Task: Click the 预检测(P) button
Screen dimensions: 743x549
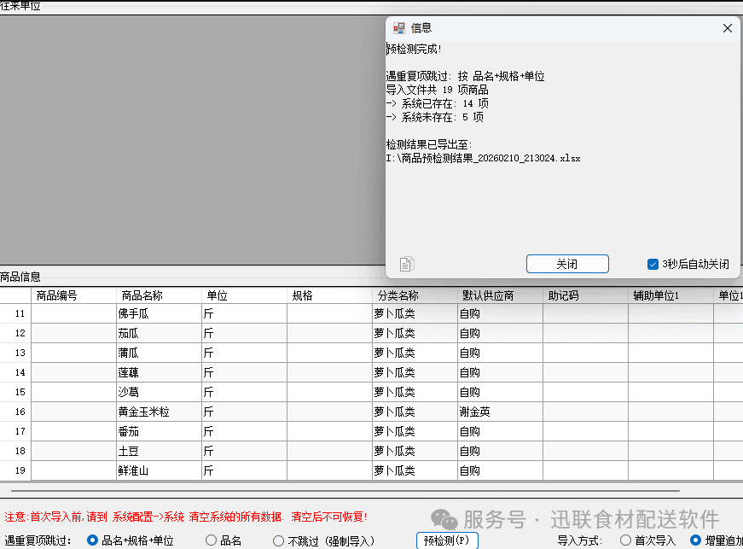Action: 446,540
